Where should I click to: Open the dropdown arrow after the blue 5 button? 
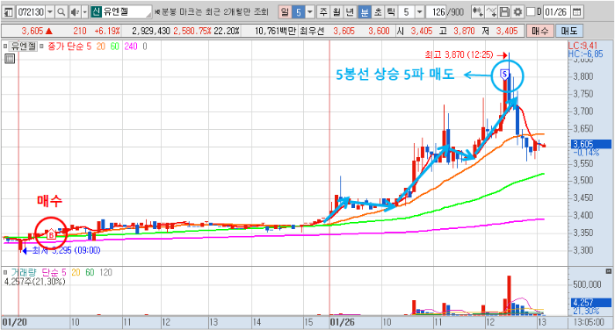point(310,12)
